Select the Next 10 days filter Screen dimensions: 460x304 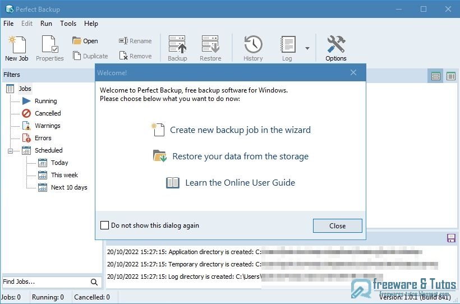(69, 187)
